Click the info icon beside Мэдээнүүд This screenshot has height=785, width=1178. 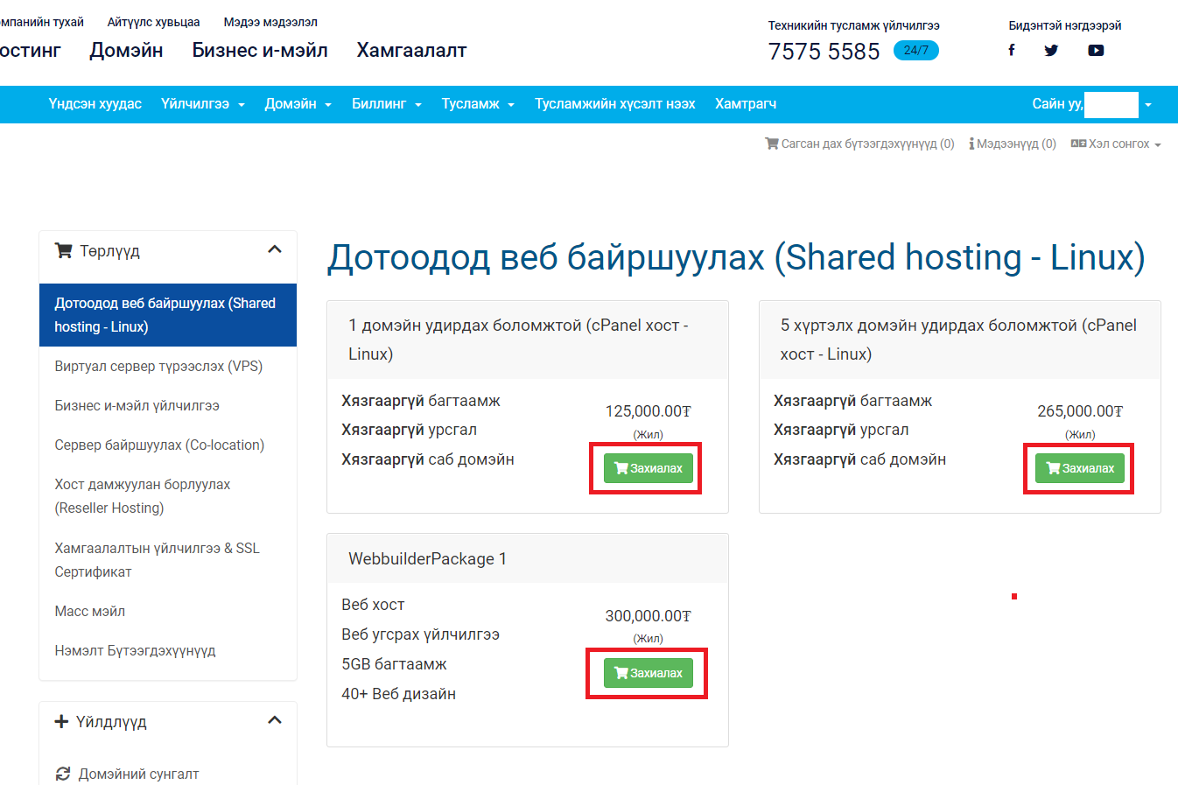971,144
